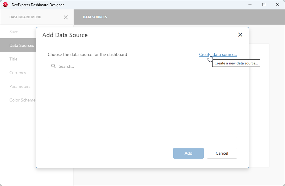Click the Choose the data source label
The image size is (285, 186).
(x=87, y=54)
